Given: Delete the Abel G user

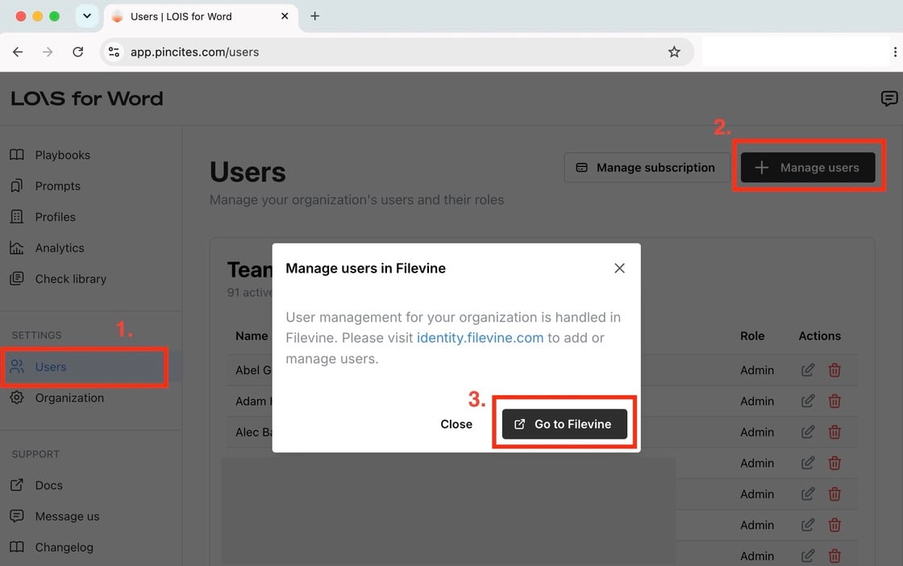Looking at the screenshot, I should tap(834, 370).
